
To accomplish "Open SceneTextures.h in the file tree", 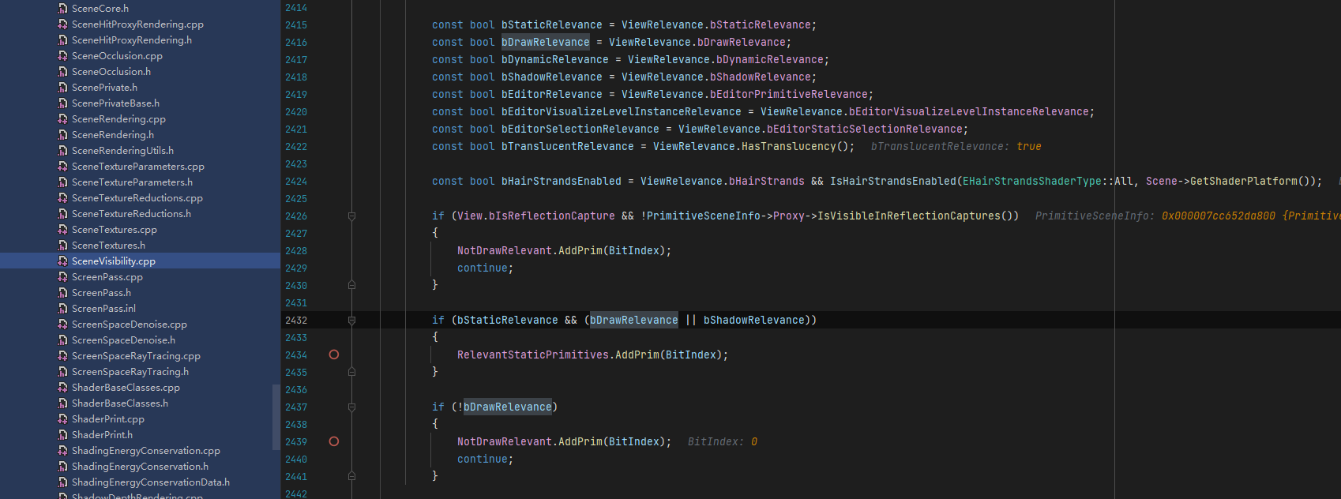I will [108, 246].
